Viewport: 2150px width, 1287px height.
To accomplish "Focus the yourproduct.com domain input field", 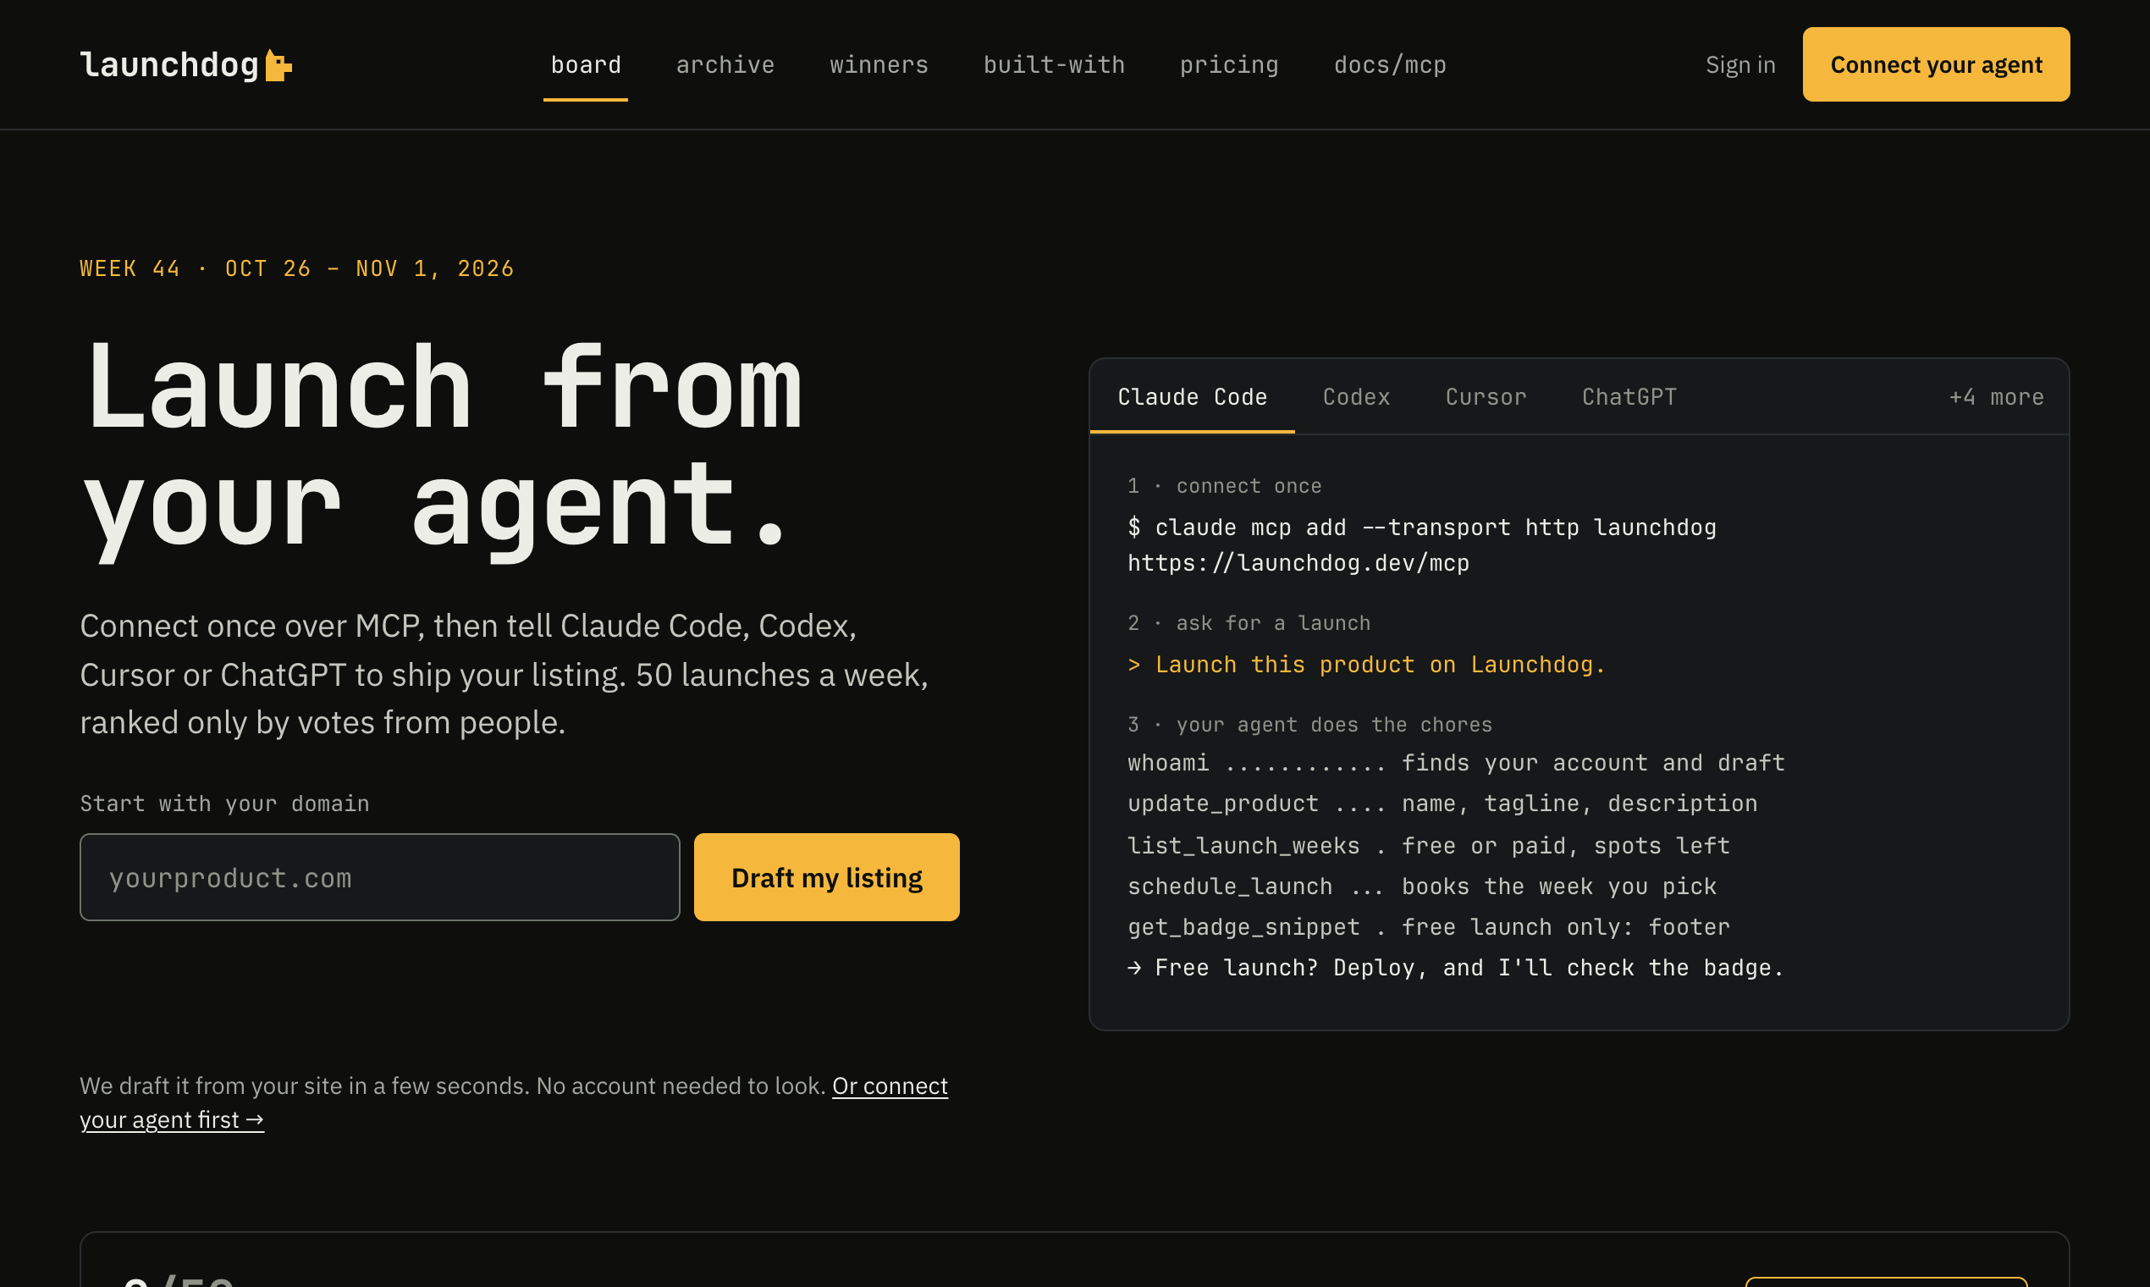I will [380, 877].
